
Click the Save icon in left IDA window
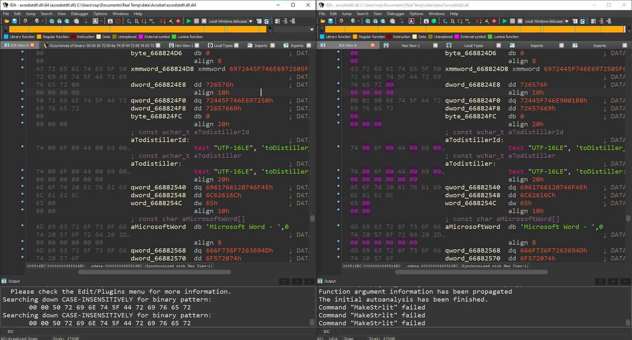pos(14,21)
